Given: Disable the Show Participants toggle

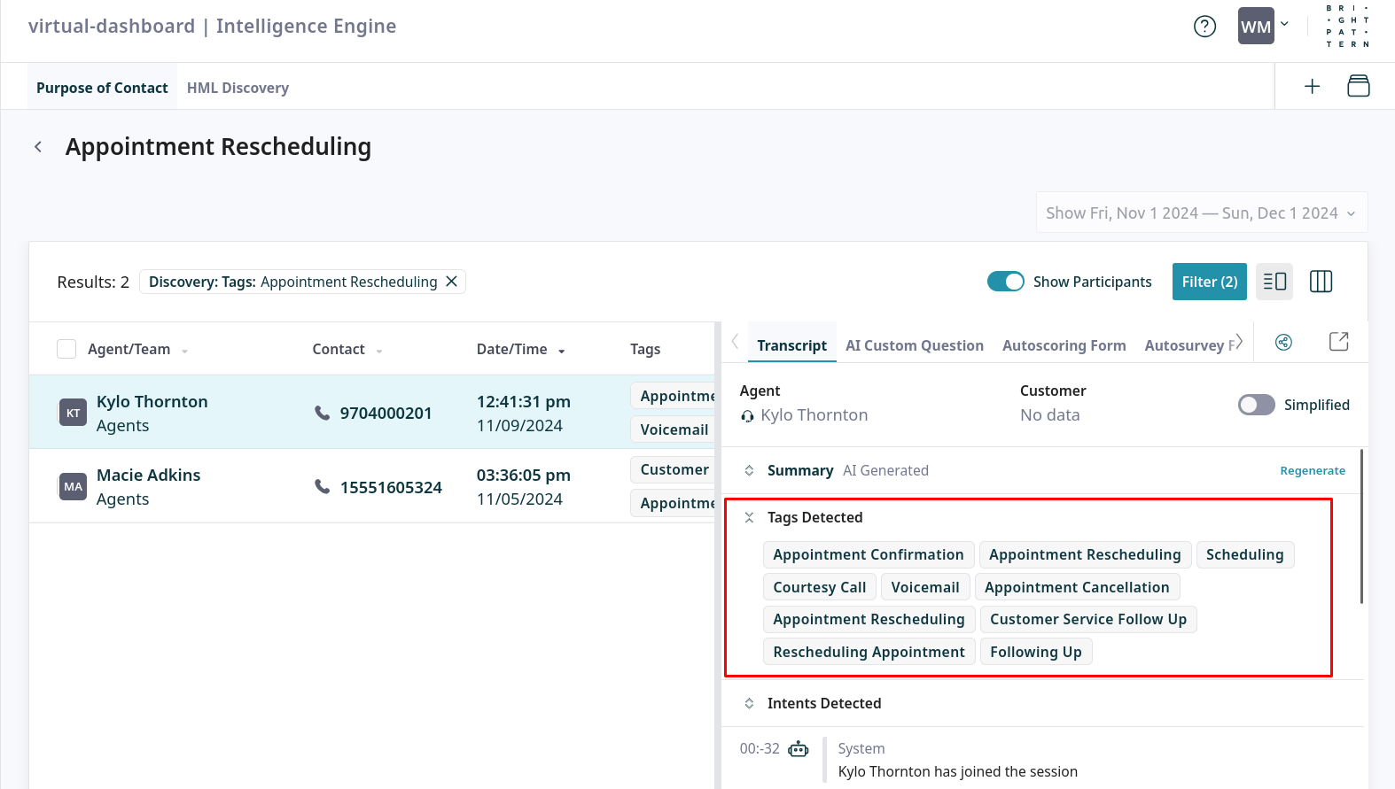Looking at the screenshot, I should (x=1005, y=282).
